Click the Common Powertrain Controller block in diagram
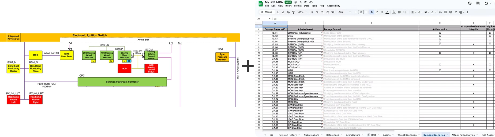The height and width of the screenshot is (137, 495). 122,82
